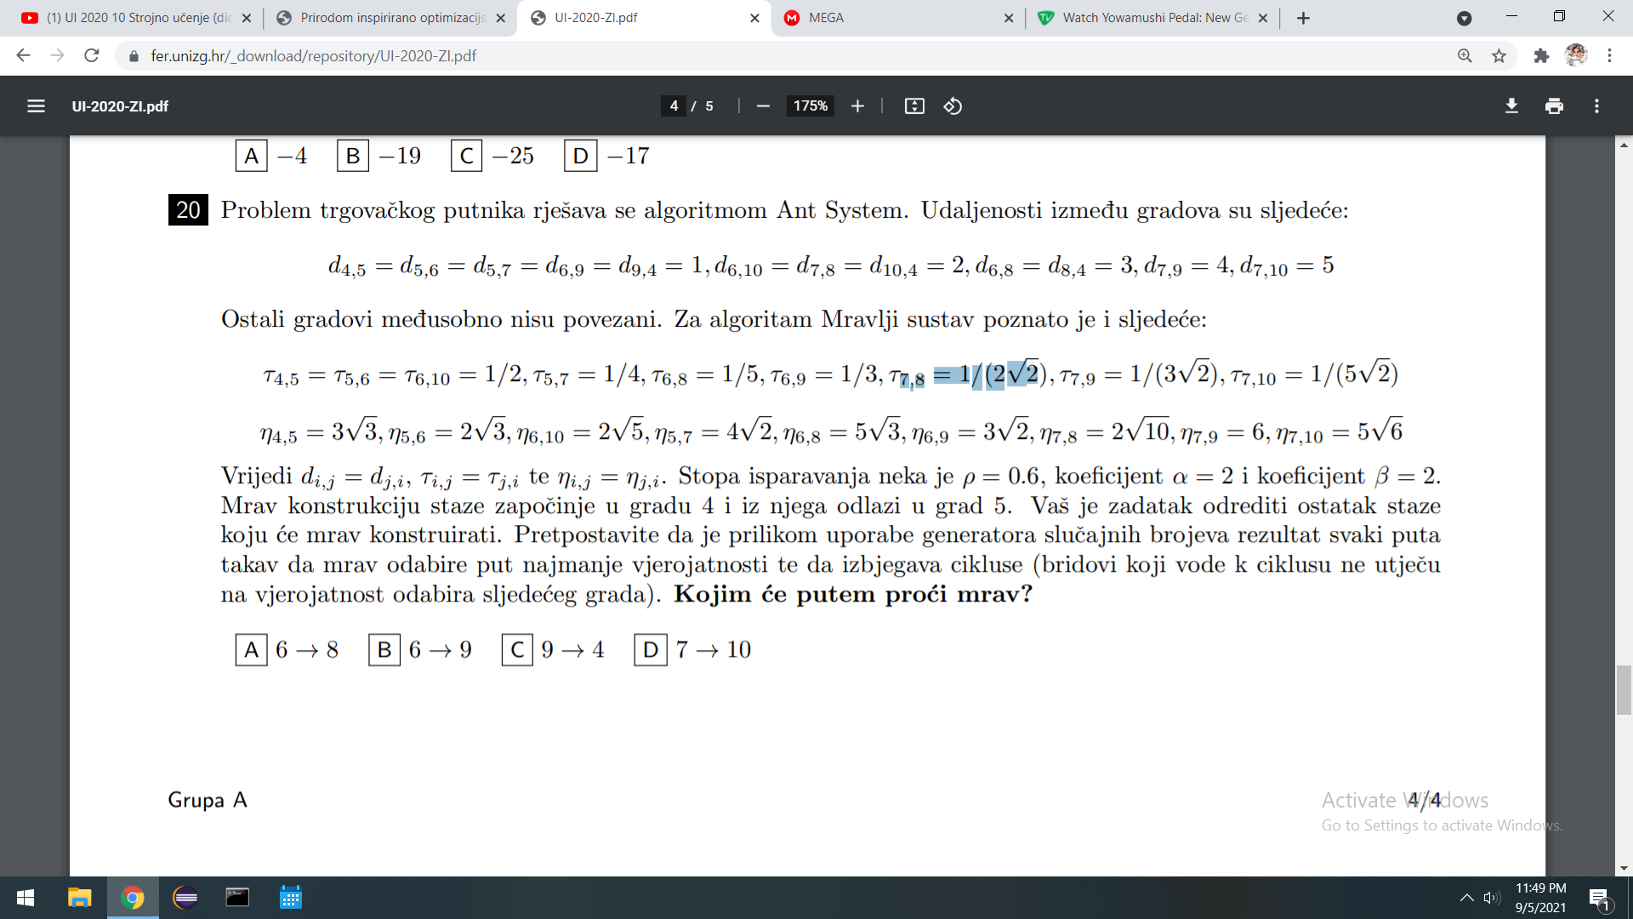Open the volume control in the tray
The image size is (1633, 919).
1492,898
